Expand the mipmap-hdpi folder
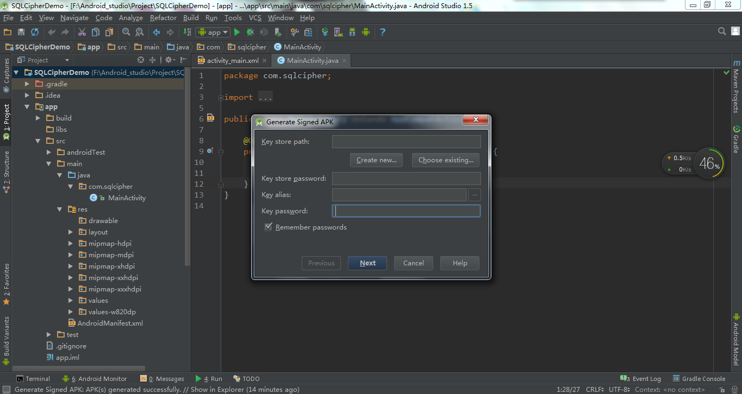The height and width of the screenshot is (394, 742). tap(71, 244)
